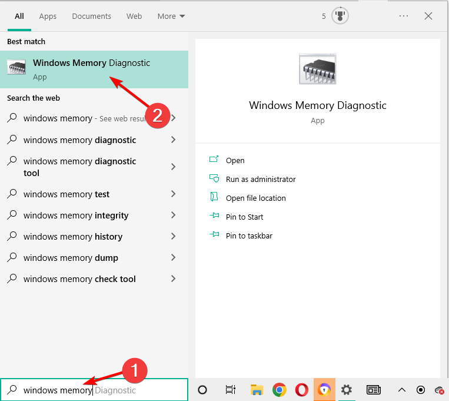Click the memory chip icon in Best match
This screenshot has width=449, height=401.
(16, 67)
